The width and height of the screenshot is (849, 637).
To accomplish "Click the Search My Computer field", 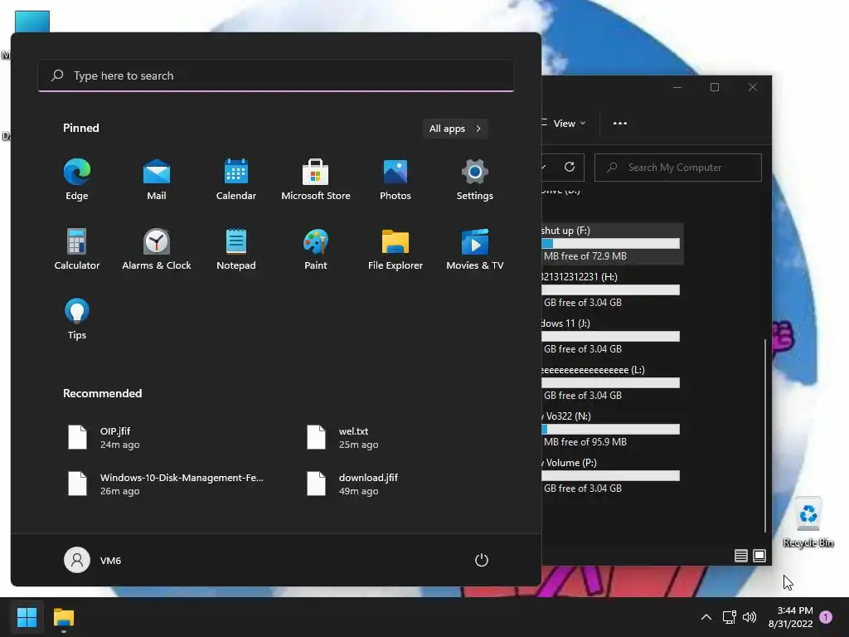I will (x=678, y=168).
